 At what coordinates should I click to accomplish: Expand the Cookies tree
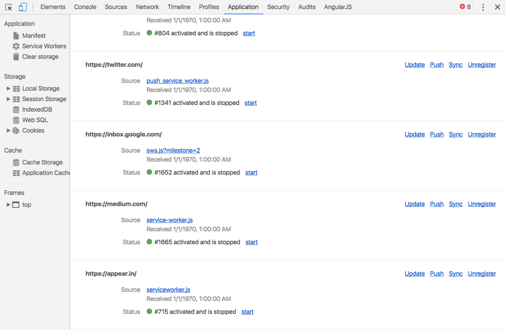coord(8,131)
